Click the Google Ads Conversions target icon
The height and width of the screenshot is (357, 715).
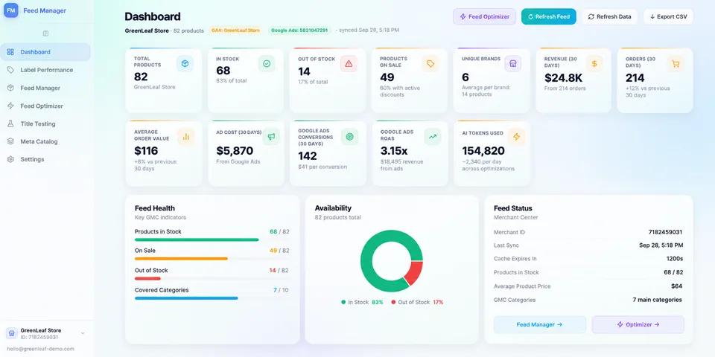click(x=350, y=137)
